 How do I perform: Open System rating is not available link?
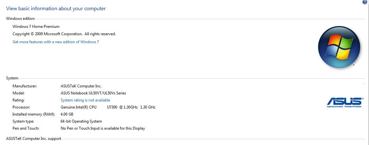(x=85, y=100)
